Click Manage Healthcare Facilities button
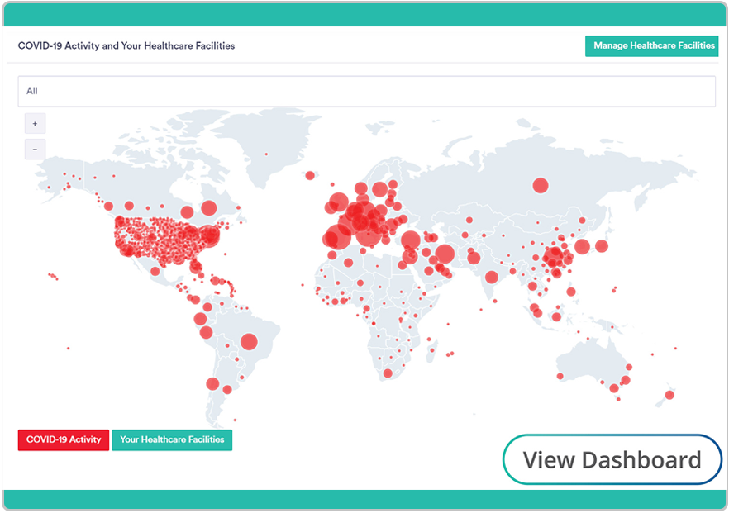 (651, 46)
